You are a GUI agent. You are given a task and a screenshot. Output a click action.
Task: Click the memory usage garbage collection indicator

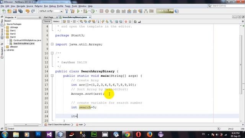(x=165, y=11)
